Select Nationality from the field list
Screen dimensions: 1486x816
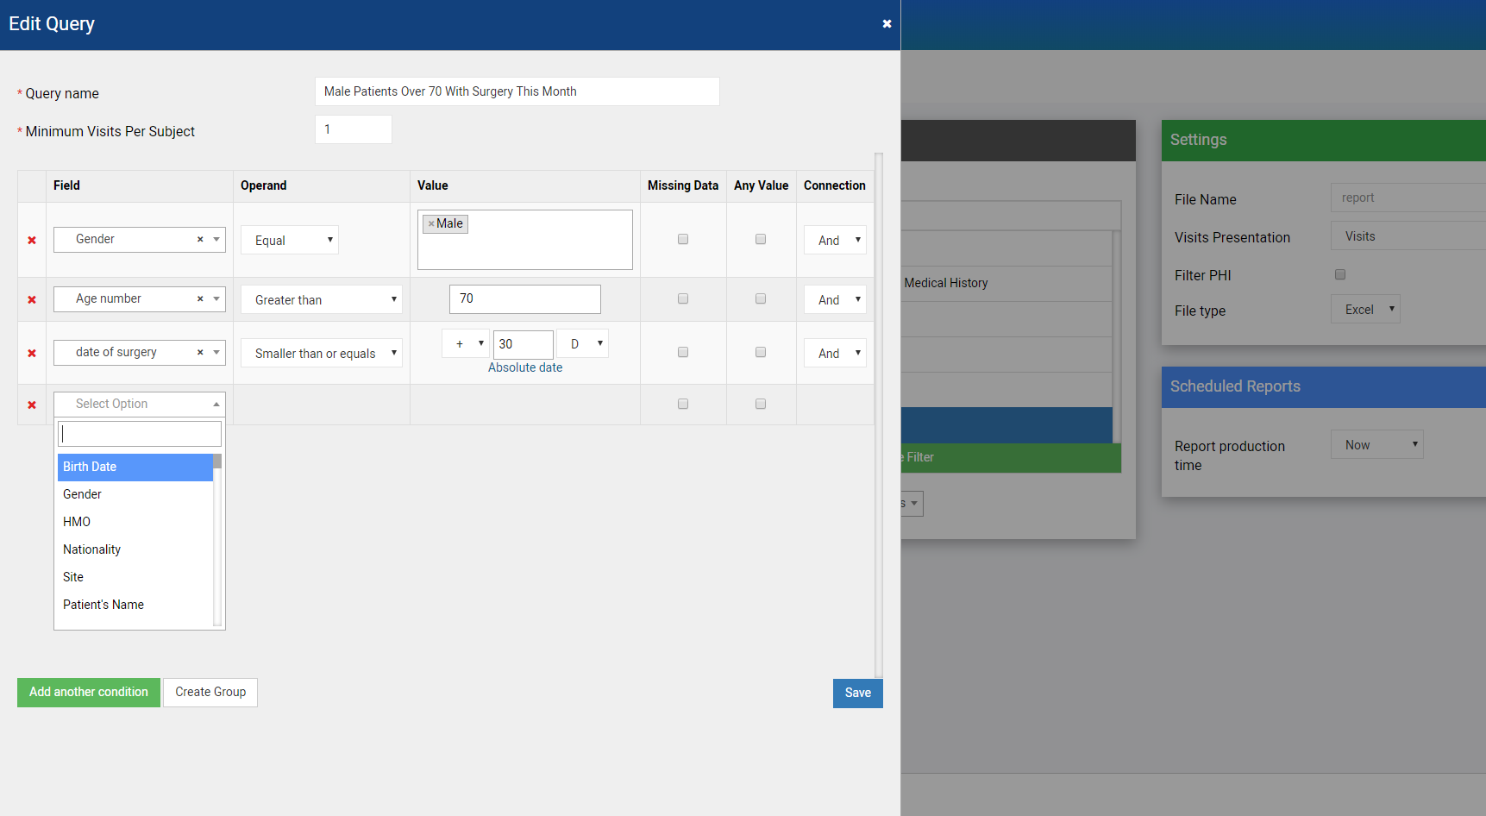pos(92,549)
